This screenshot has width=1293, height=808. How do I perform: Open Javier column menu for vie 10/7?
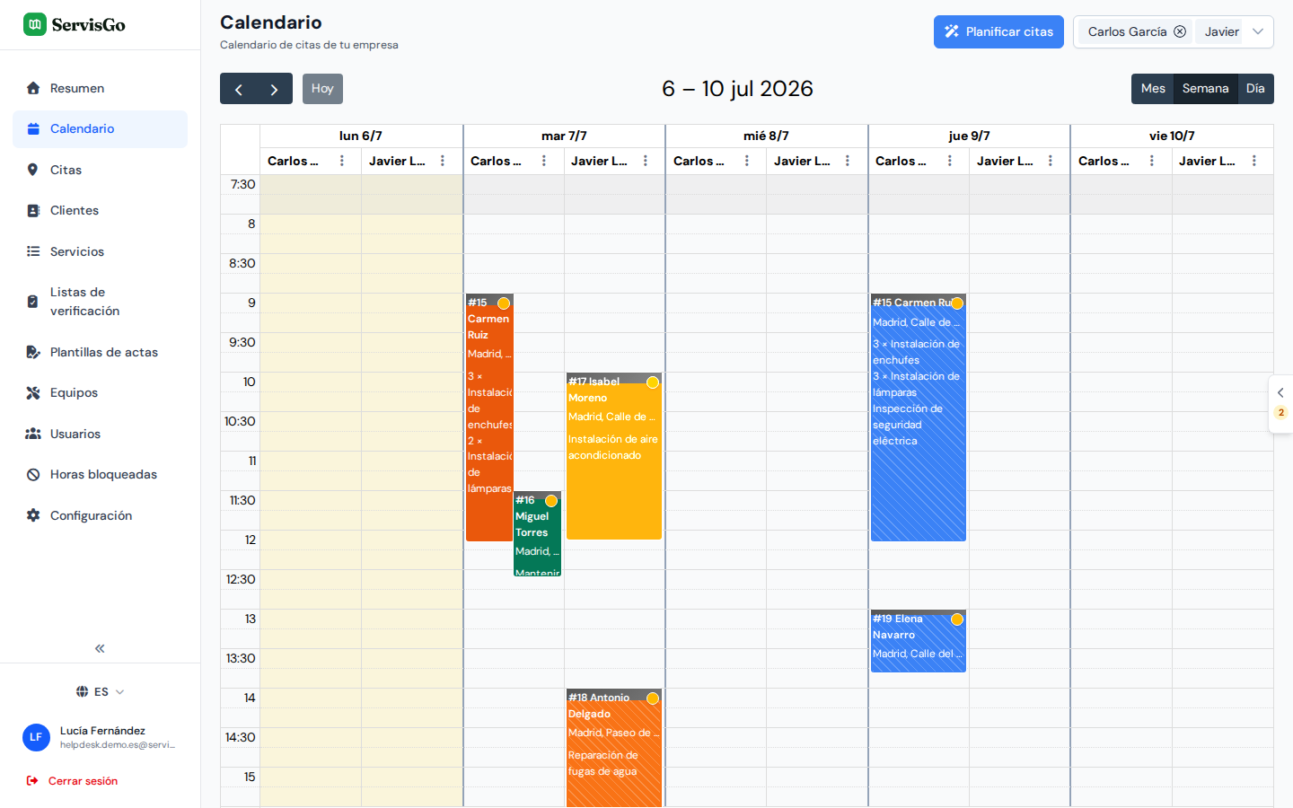click(1254, 161)
